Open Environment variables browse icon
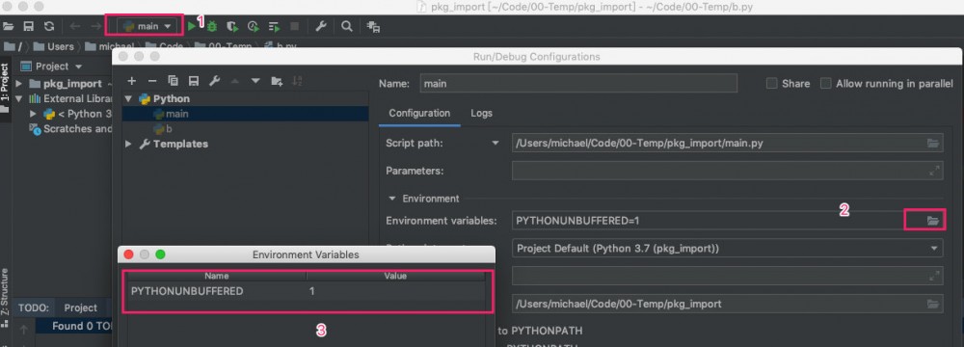Screen dimensions: 964x347 pos(933,221)
